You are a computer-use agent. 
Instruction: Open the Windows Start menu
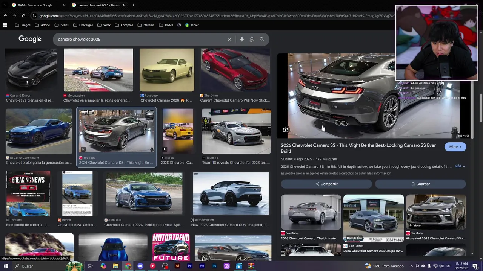click(x=5, y=266)
